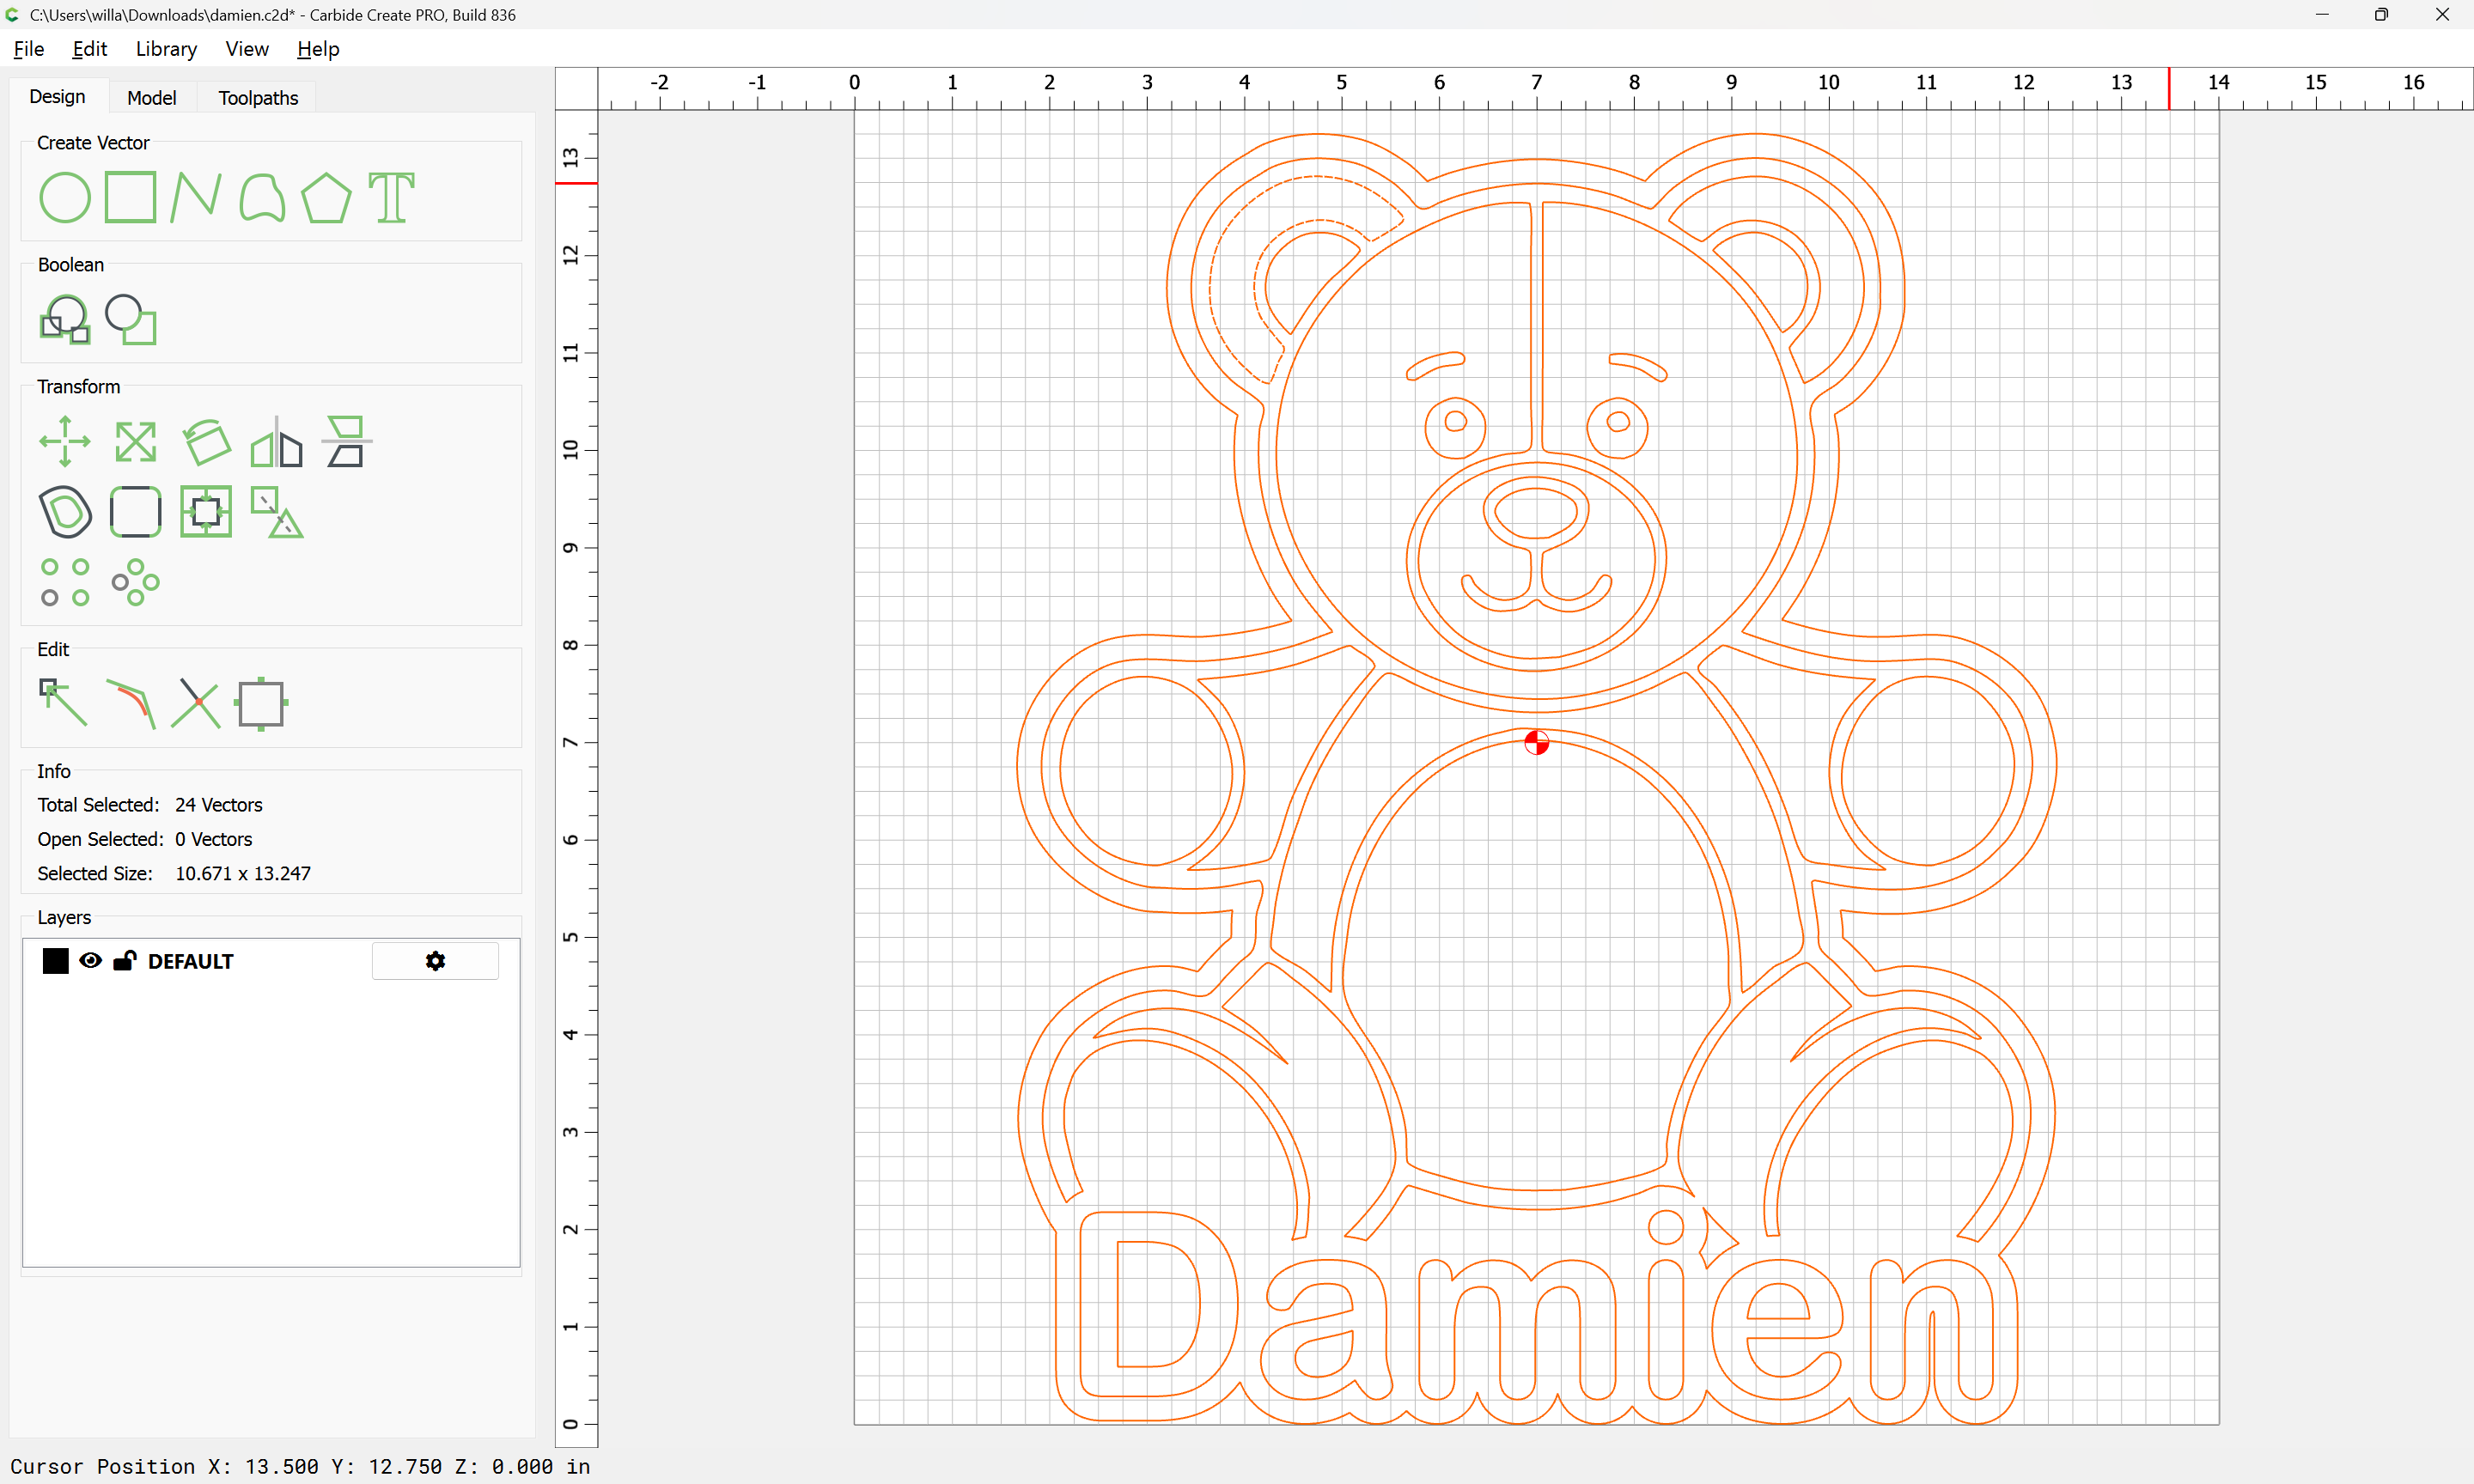Switch to the Toolpaths tab
This screenshot has height=1484, width=2474.
point(258,98)
